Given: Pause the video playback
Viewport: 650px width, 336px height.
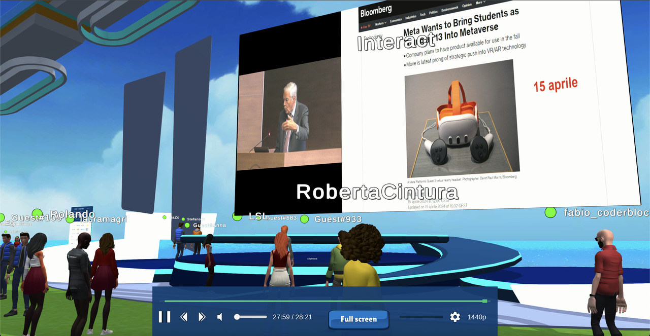Looking at the screenshot, I should [165, 317].
